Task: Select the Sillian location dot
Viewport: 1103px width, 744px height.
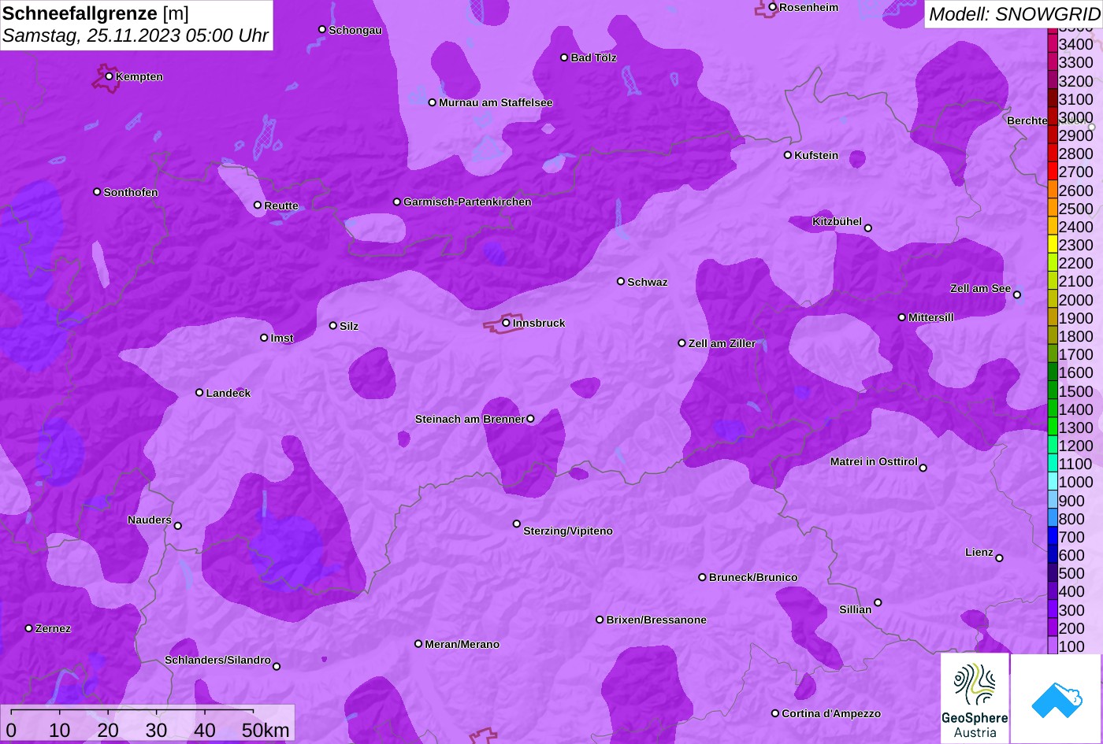Action: (878, 603)
